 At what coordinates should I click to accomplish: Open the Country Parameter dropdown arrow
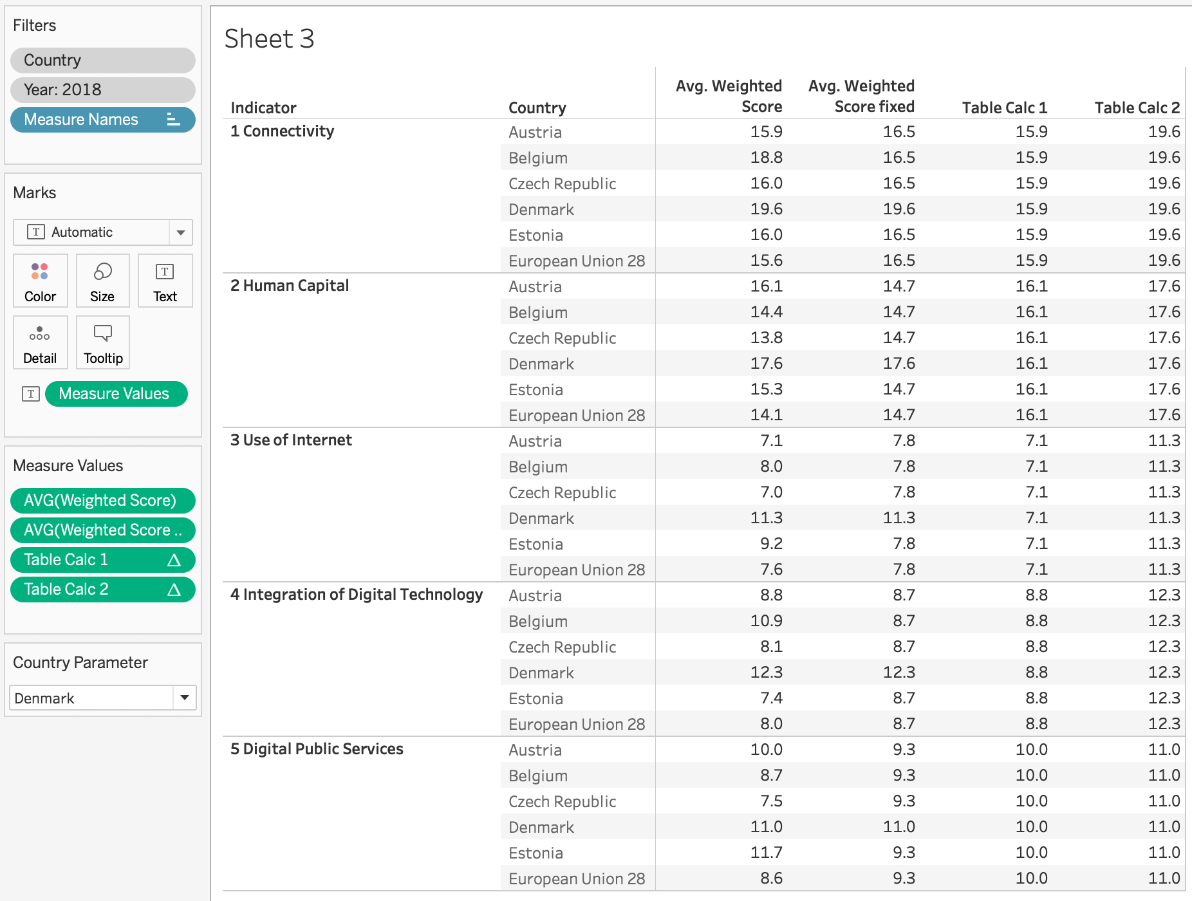[x=185, y=698]
